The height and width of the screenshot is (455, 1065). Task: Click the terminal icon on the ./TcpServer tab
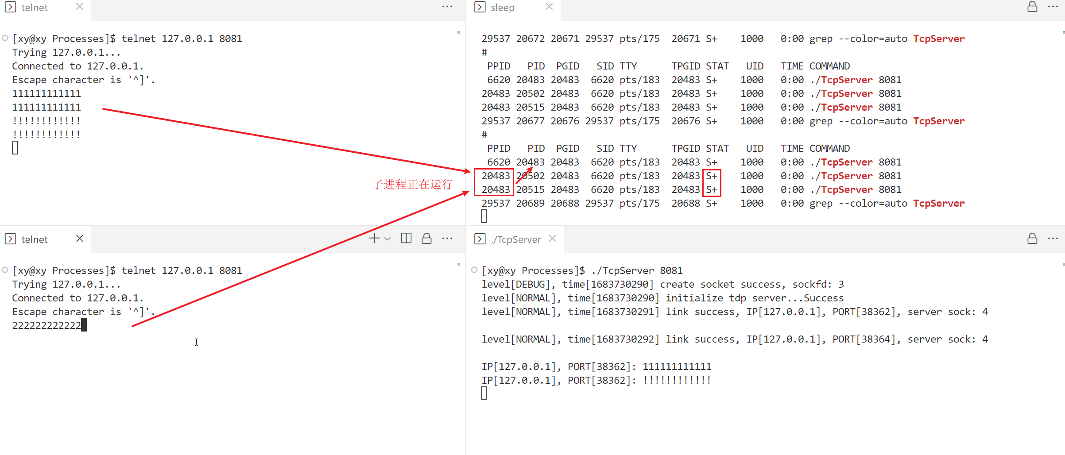click(480, 239)
